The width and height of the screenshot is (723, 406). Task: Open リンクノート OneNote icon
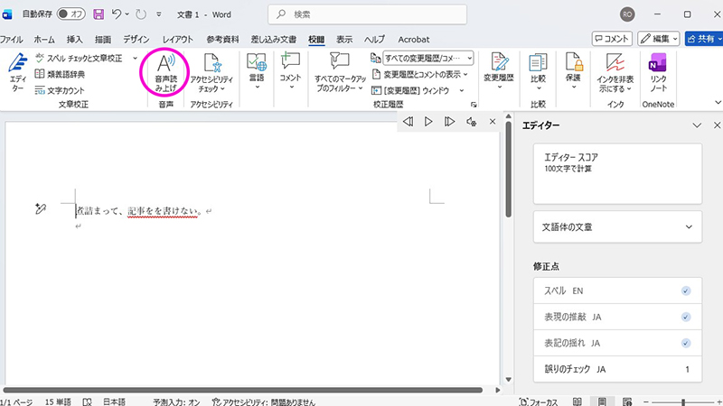click(658, 72)
